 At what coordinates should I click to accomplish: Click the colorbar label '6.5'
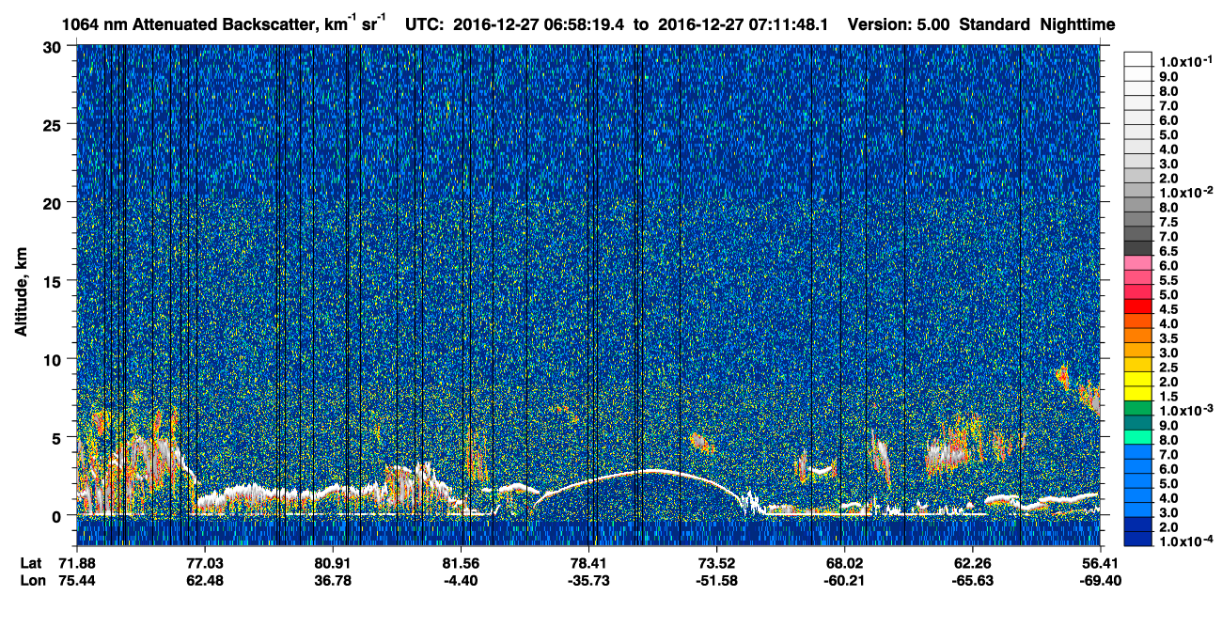point(1168,251)
